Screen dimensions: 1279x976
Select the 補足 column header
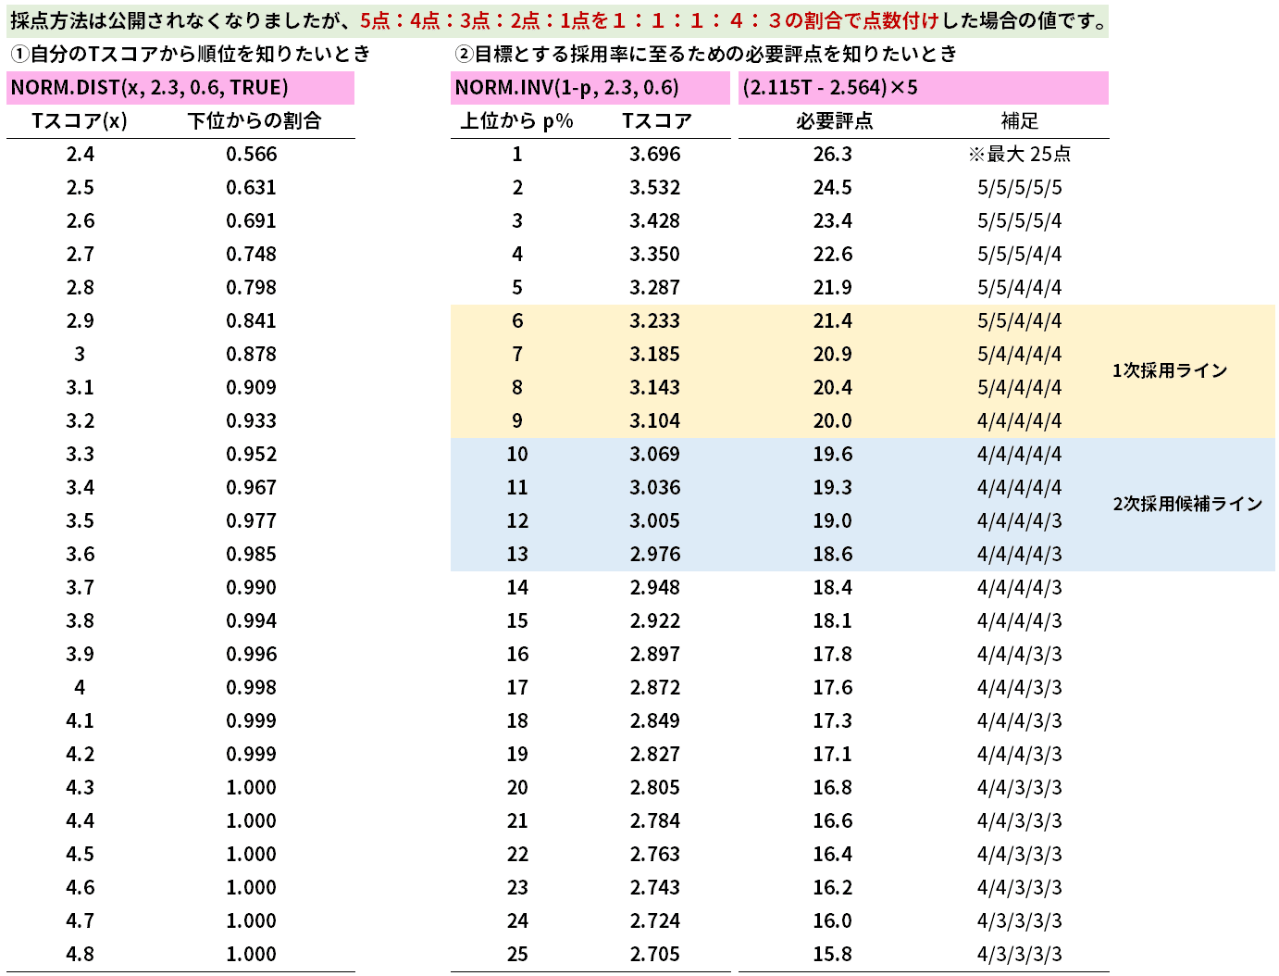tap(1019, 121)
